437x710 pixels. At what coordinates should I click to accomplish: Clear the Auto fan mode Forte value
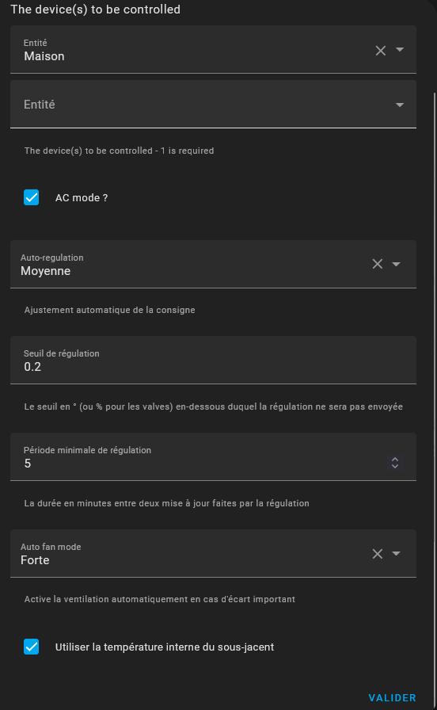378,554
